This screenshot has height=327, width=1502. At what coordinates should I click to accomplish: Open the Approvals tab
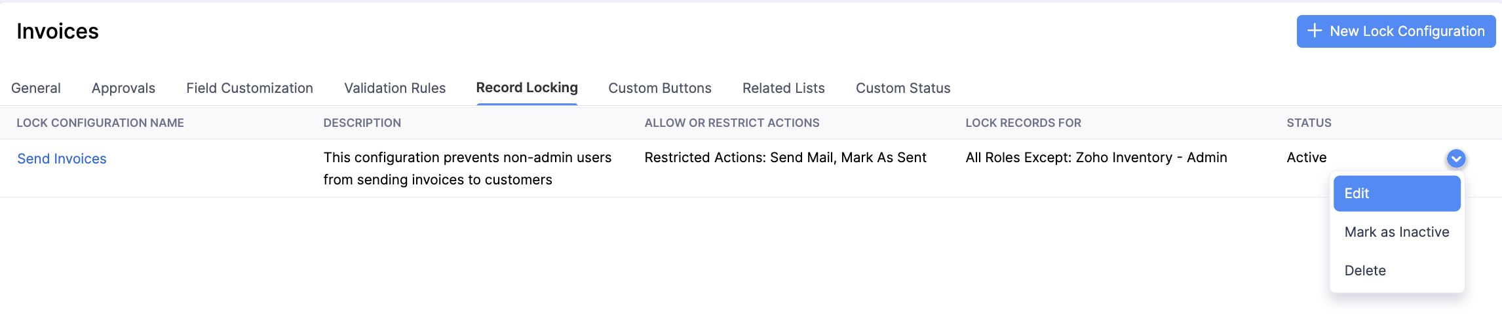coord(123,88)
